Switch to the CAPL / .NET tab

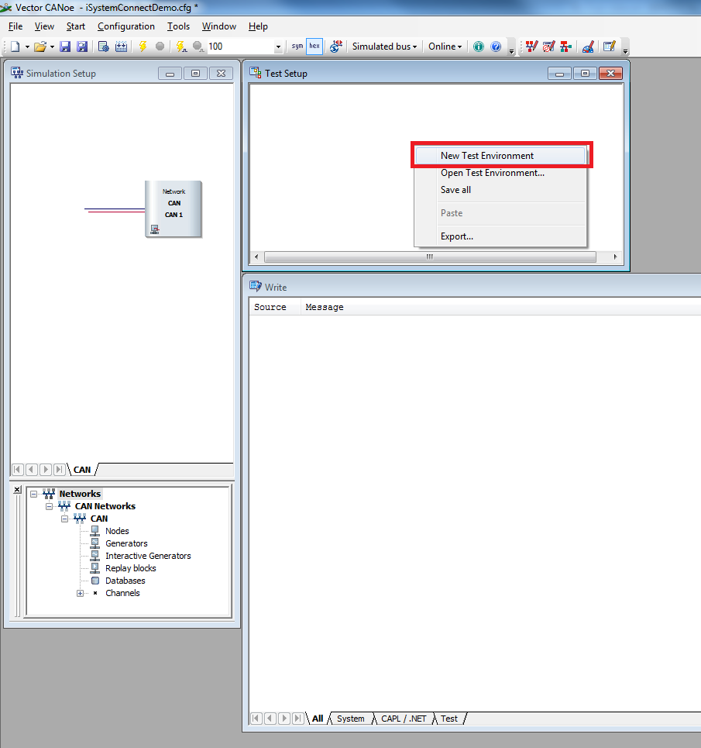point(403,719)
